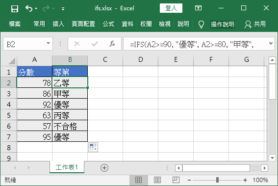Image resolution: width=278 pixels, height=186 pixels.
Task: Click horizontal scrollbar right arrow
Action: (264, 168)
